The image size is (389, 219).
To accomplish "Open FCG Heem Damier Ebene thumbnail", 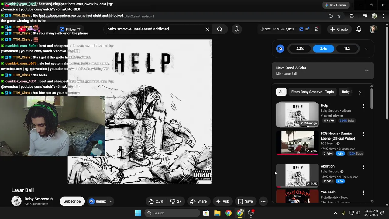I will point(298,143).
